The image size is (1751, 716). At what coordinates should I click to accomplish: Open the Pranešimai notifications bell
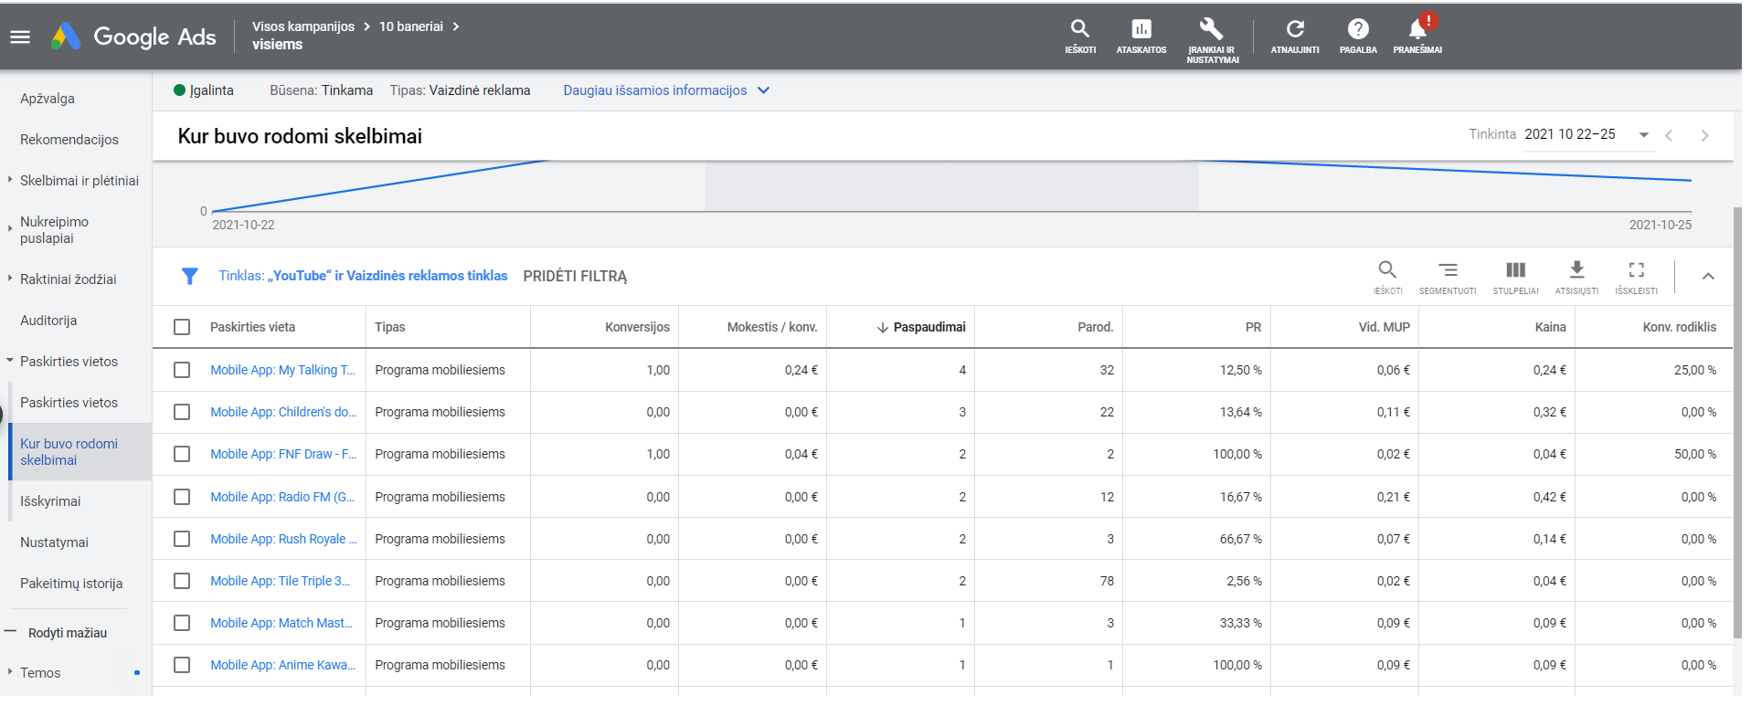1417,37
